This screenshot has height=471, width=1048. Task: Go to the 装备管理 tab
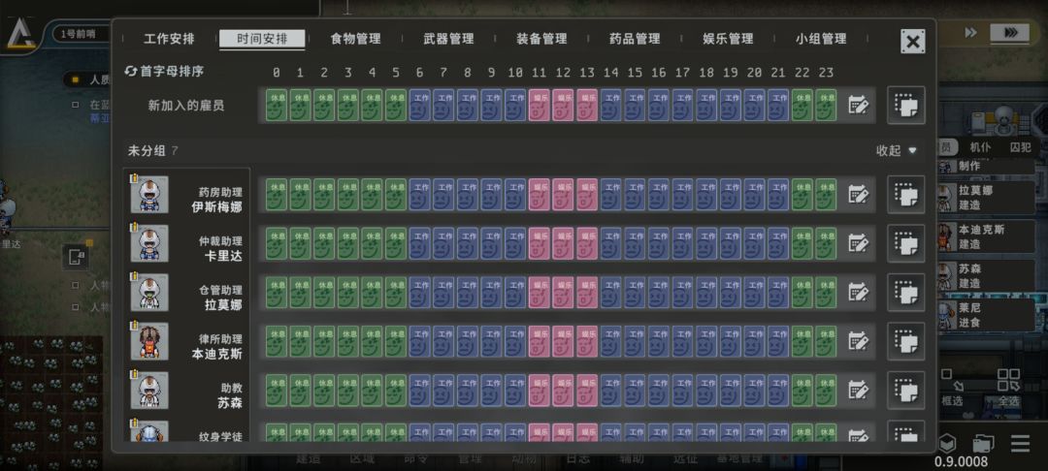point(541,39)
